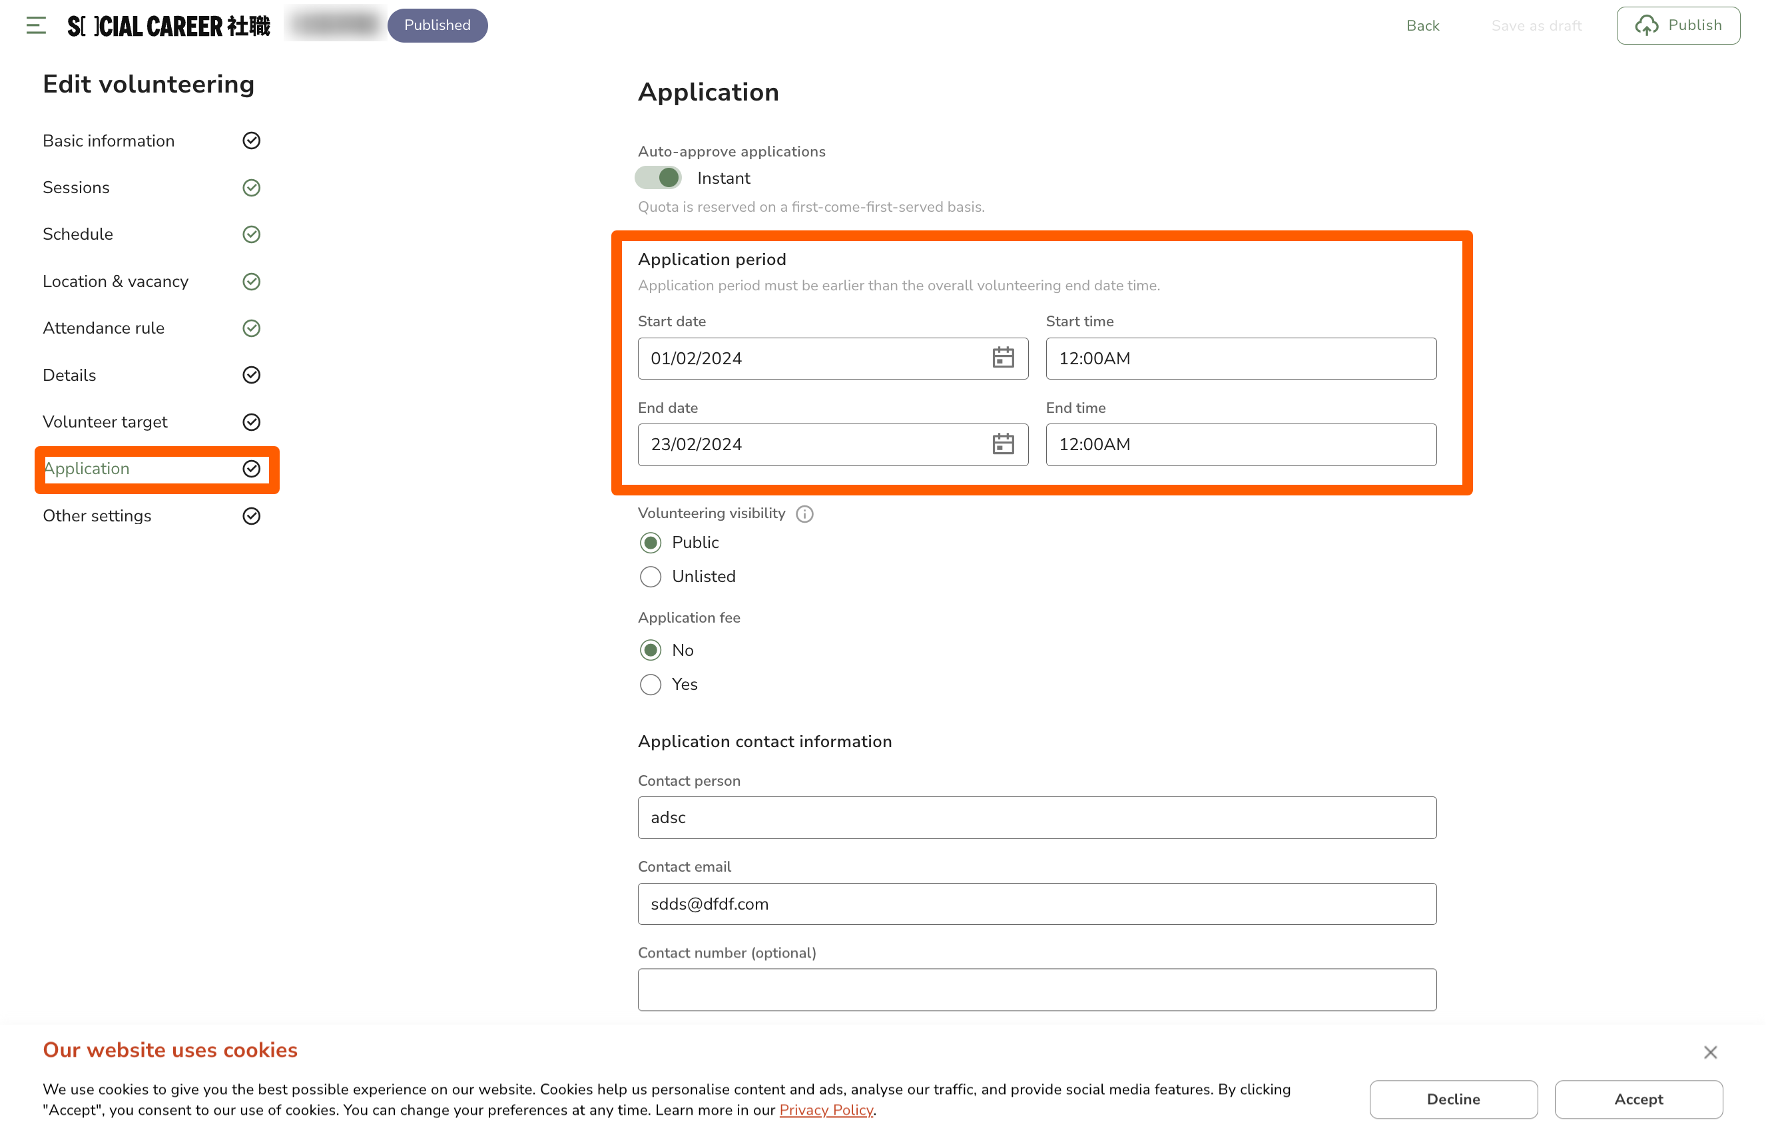This screenshot has width=1766, height=1148.
Task: Select the Unlisted visibility option
Action: (651, 577)
